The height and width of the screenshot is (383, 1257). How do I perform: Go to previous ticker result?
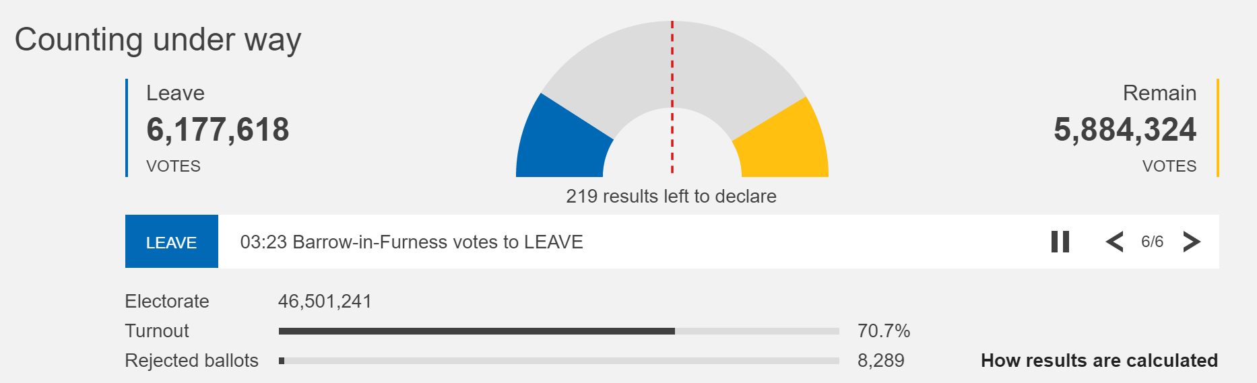tap(1115, 242)
